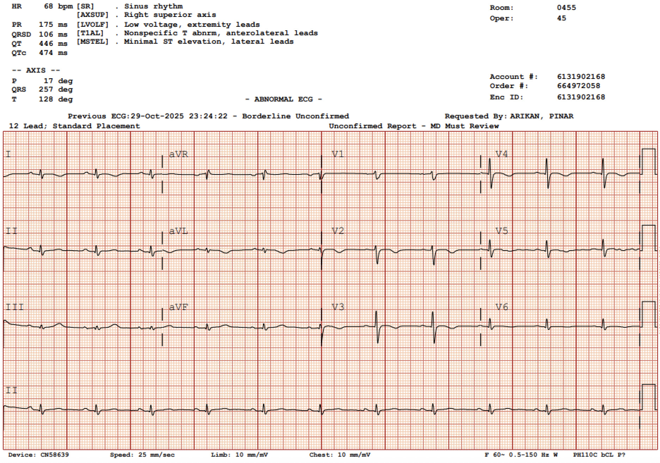The width and height of the screenshot is (660, 463).
Task: Select the Oper value '45'
Action: pos(562,18)
